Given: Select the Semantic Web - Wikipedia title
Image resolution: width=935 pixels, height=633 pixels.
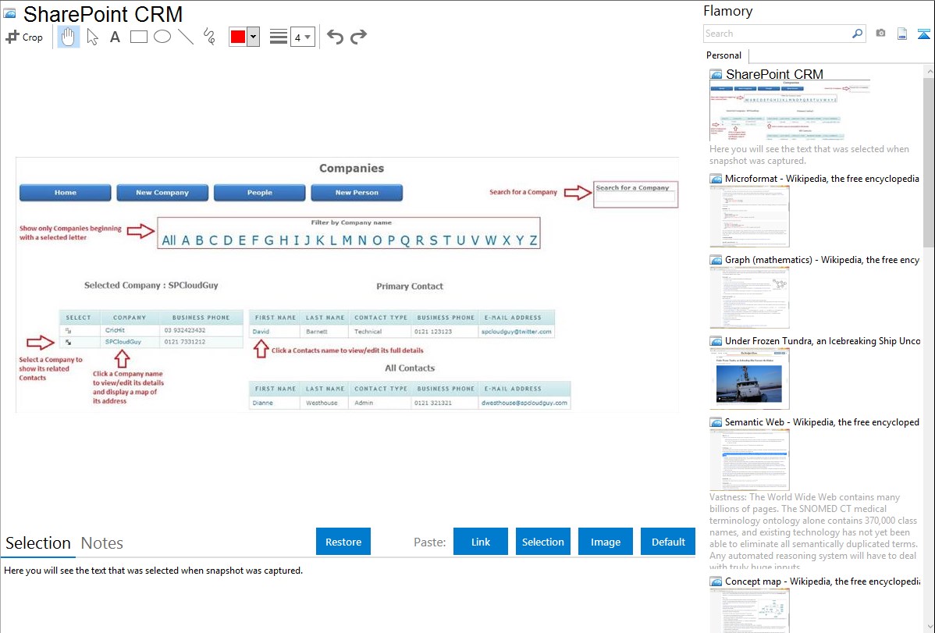Looking at the screenshot, I should point(822,422).
